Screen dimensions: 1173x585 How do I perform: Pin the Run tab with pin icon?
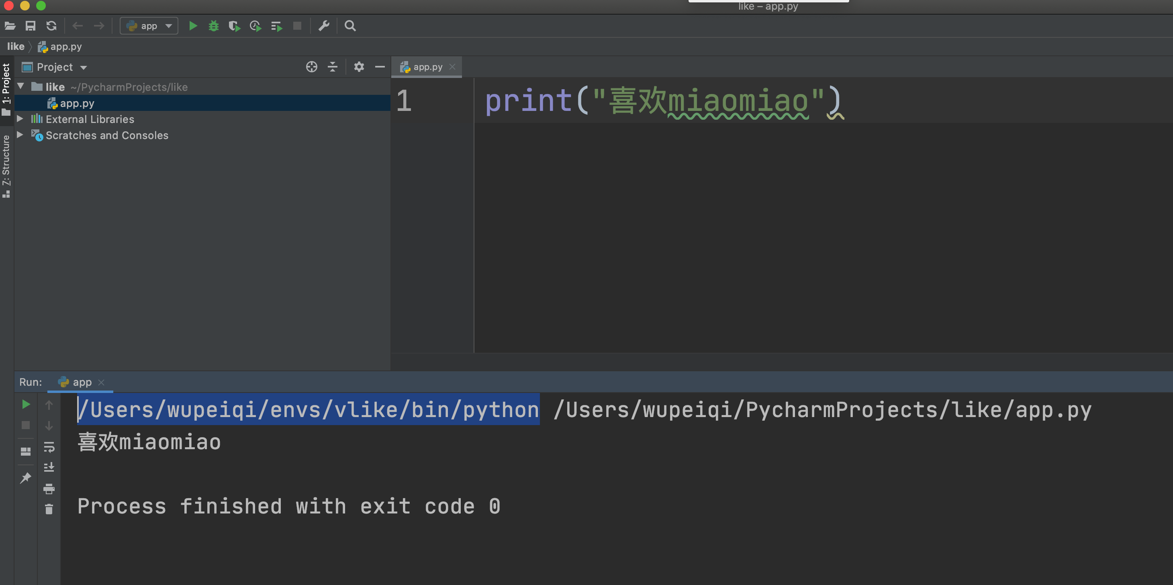click(x=25, y=478)
